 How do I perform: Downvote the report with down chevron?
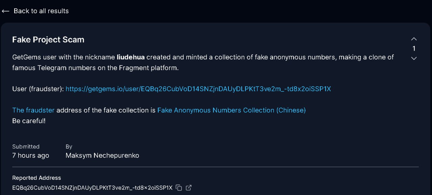pyautogui.click(x=414, y=58)
